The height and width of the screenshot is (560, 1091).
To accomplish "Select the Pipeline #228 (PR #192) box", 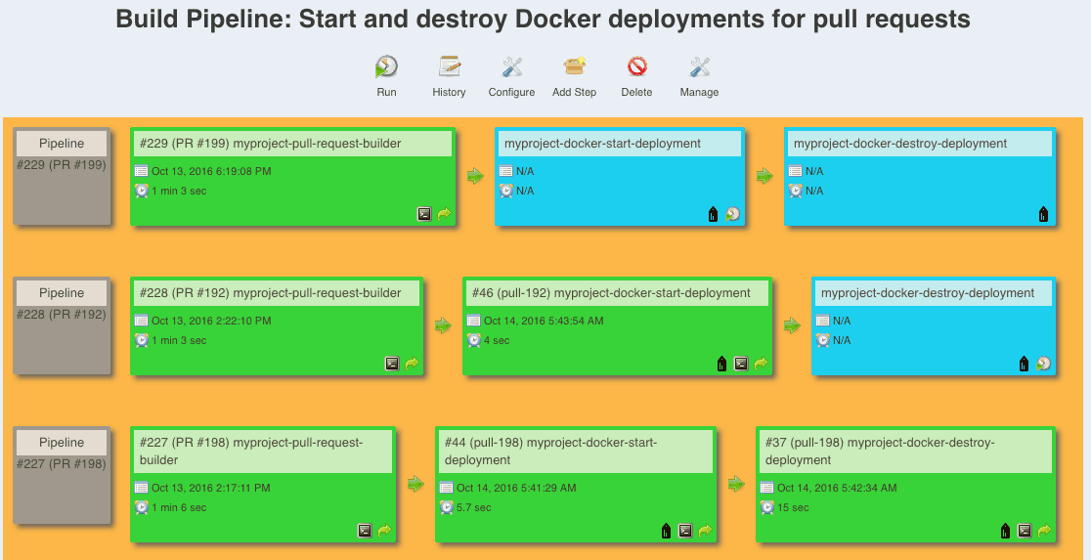I will click(x=61, y=325).
